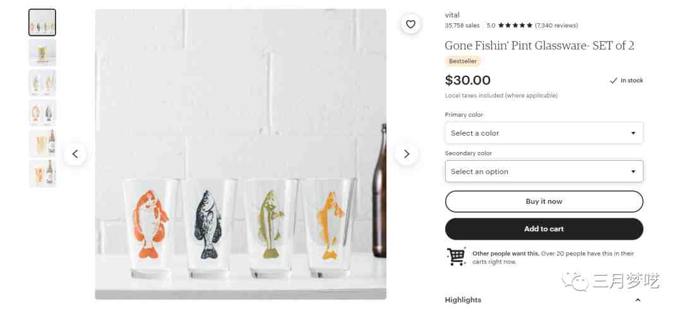Select the third thumbnail with two glasses

point(42,83)
